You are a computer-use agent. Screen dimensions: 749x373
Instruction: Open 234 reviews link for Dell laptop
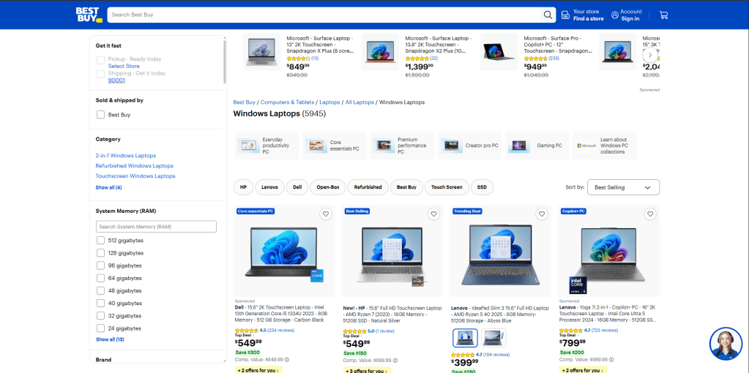(281, 330)
